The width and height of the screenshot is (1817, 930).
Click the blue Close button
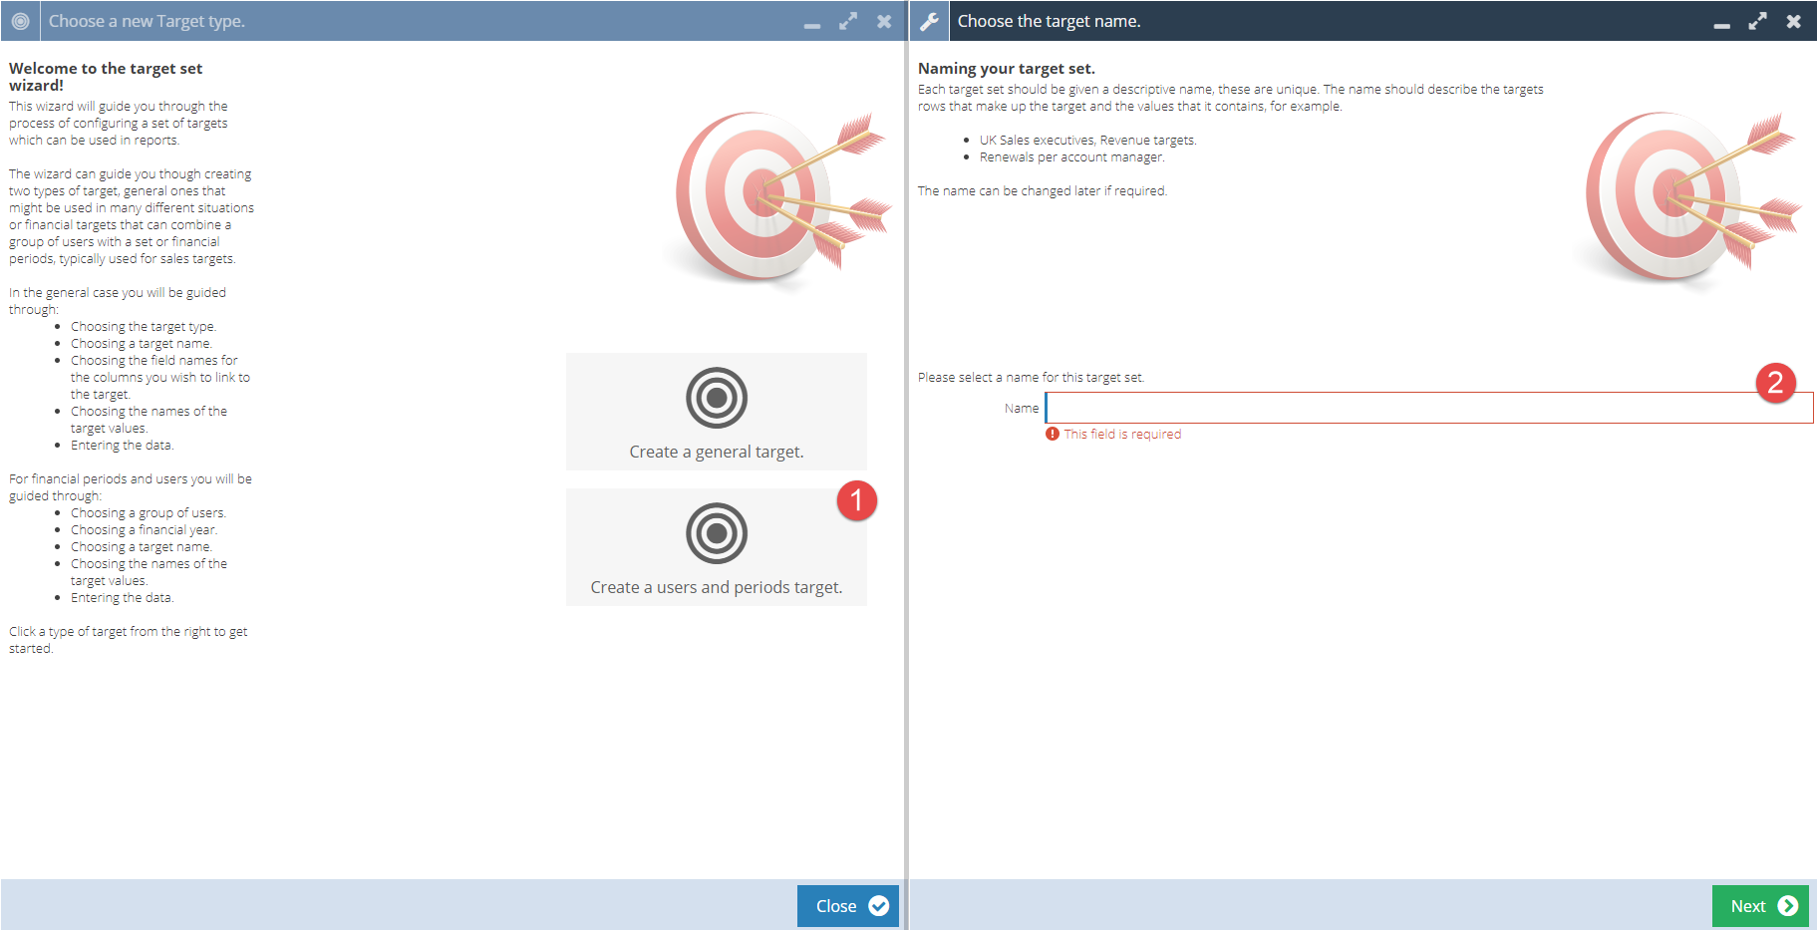(848, 906)
